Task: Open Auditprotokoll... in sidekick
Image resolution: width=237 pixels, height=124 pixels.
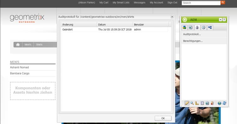Action: (x=192, y=34)
